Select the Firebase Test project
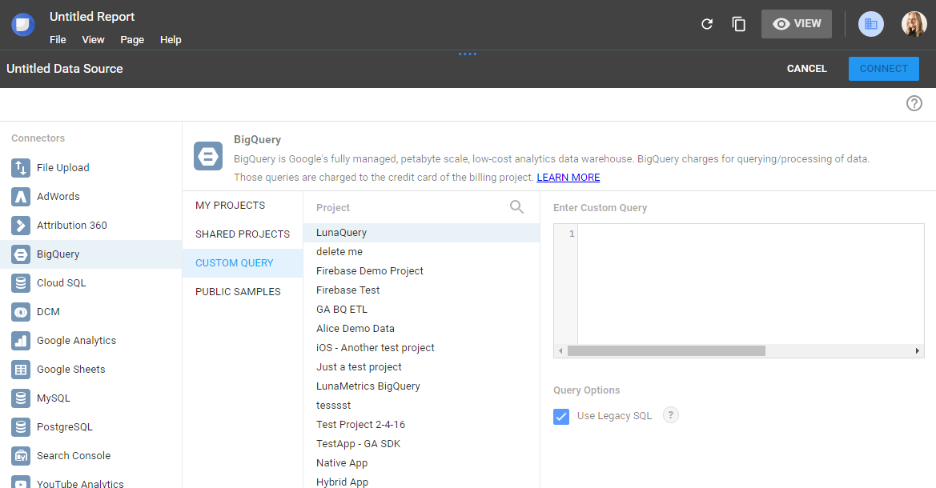 (421, 290)
